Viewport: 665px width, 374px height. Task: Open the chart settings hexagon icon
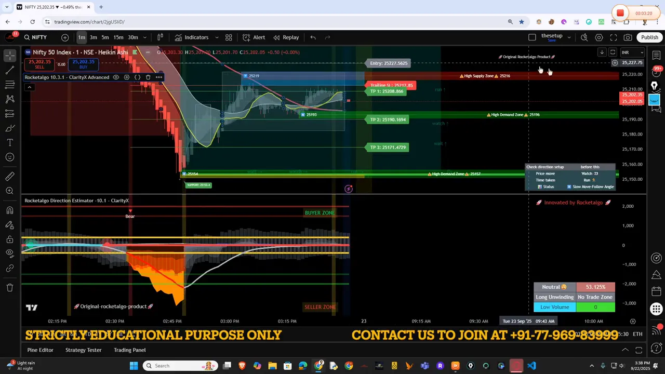(x=599, y=37)
